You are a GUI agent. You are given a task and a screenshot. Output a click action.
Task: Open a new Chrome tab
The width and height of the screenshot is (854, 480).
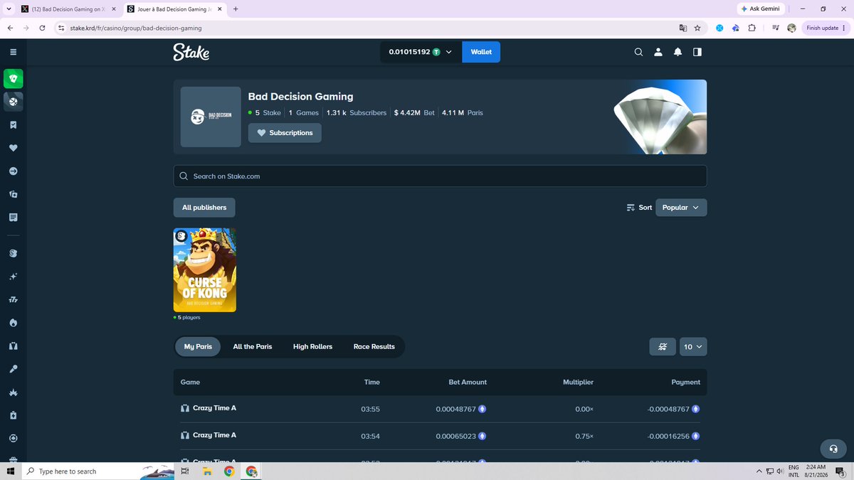(236, 9)
